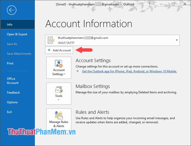Open the email account selector dropdown arrow
The width and height of the screenshot is (191, 146).
pos(177,40)
